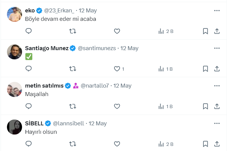Like eko's tweet
The height and width of the screenshot is (151, 227).
117,31
